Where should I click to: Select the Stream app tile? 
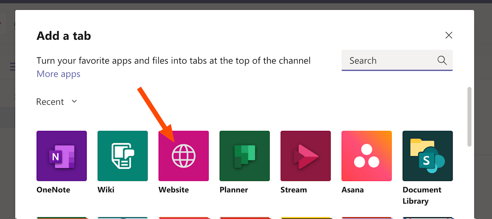(305, 156)
